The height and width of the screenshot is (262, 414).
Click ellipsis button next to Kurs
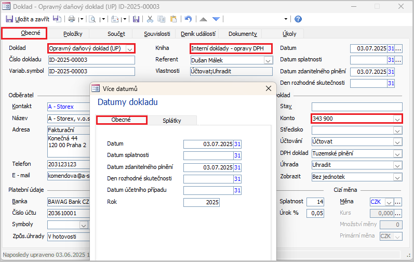pyautogui.click(x=397, y=213)
